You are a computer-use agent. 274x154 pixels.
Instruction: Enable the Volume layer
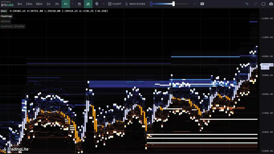[5, 21]
